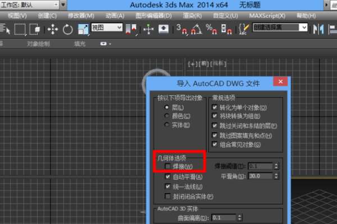Click the 曲面偏离(D) value field

click(224, 218)
